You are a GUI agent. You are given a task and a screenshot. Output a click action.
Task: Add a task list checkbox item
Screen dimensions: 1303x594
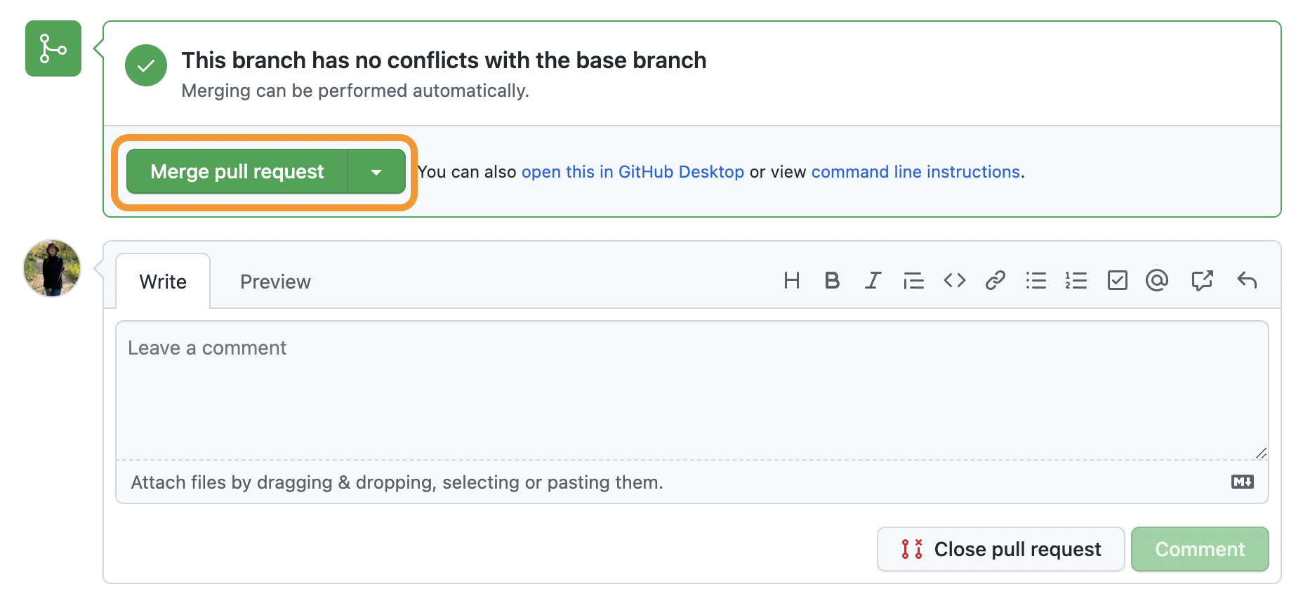coord(1117,281)
